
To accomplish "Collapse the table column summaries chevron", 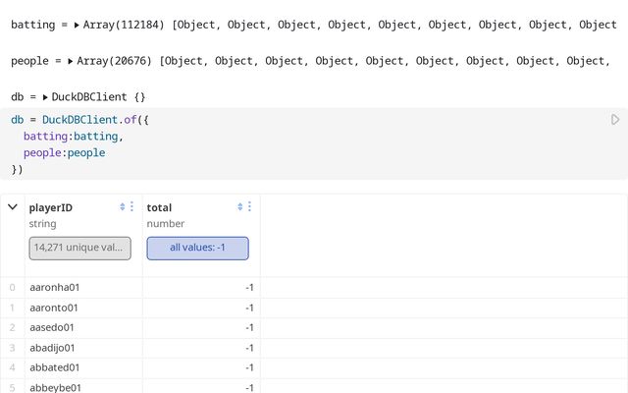I will click(12, 206).
